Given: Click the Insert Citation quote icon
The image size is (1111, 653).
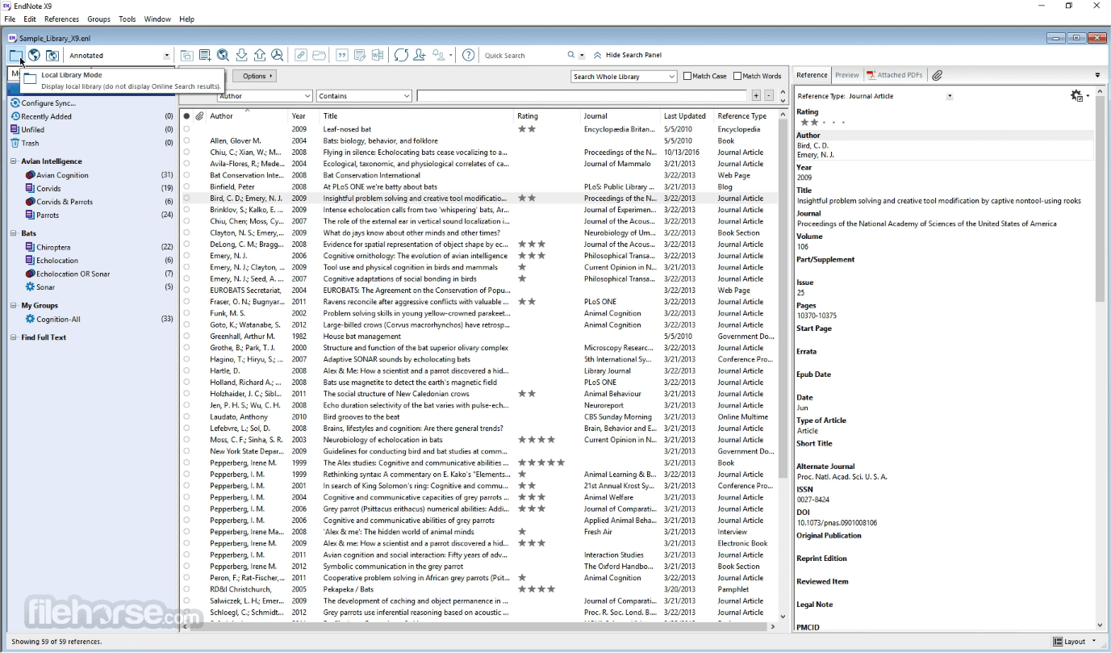Looking at the screenshot, I should pos(342,55).
